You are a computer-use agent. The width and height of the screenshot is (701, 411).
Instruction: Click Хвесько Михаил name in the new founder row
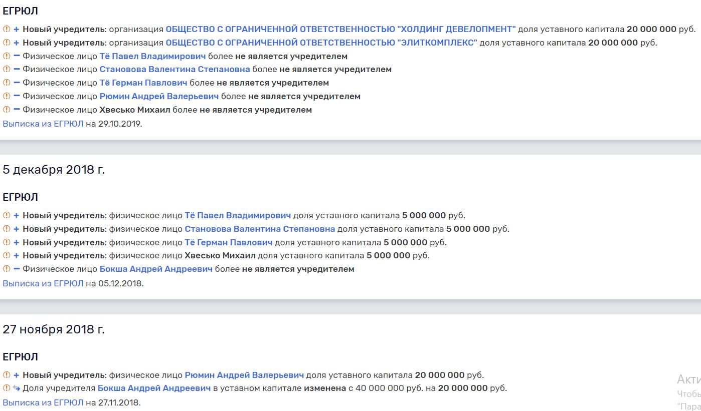(x=220, y=255)
